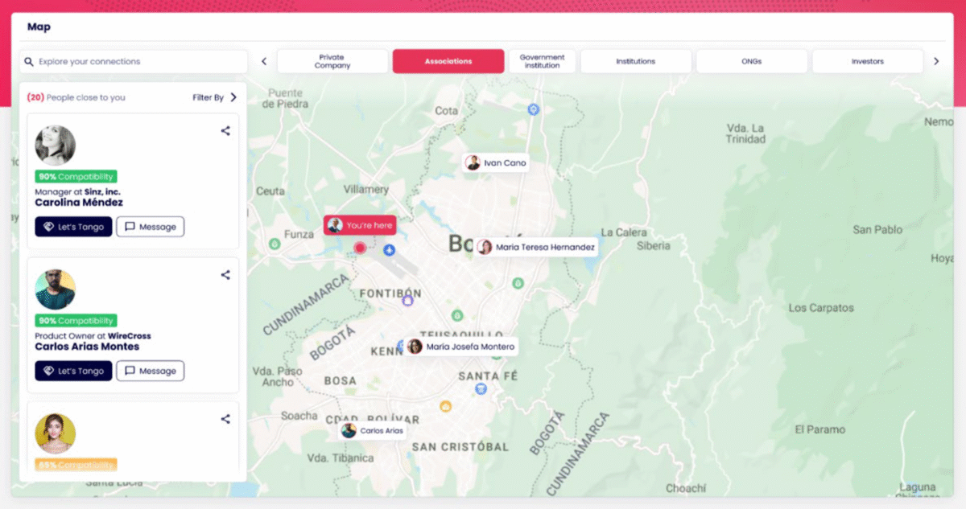Click the Explore your connections search field
The width and height of the screenshot is (966, 509).
pos(137,62)
